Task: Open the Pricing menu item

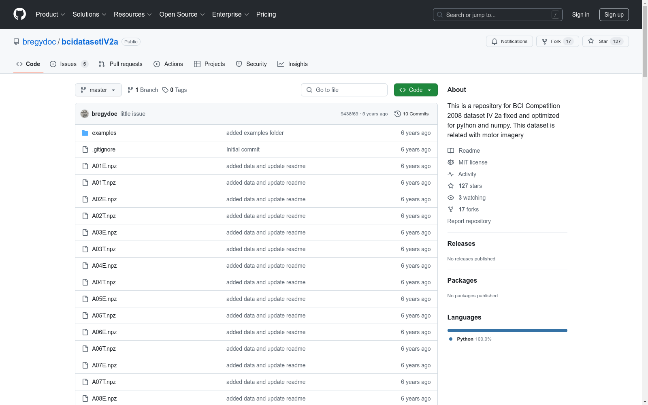Action: 266,14
